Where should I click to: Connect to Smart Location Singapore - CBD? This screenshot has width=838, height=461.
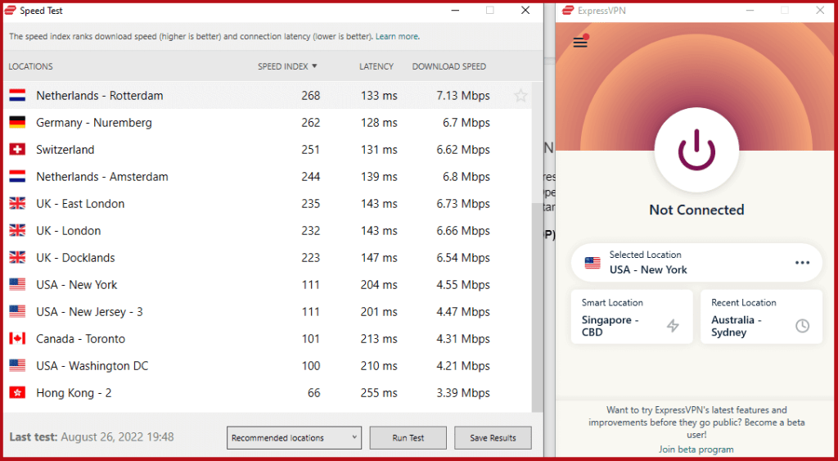tap(632, 317)
